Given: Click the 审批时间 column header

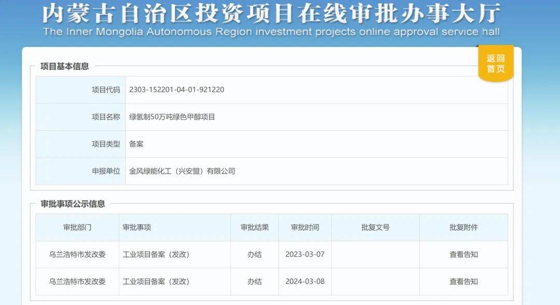Looking at the screenshot, I should coord(305,227).
